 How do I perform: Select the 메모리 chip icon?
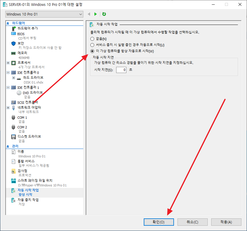coord(13,53)
